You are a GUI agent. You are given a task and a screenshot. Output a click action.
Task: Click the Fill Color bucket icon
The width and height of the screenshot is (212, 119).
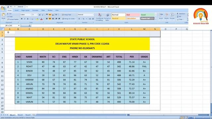(37, 19)
